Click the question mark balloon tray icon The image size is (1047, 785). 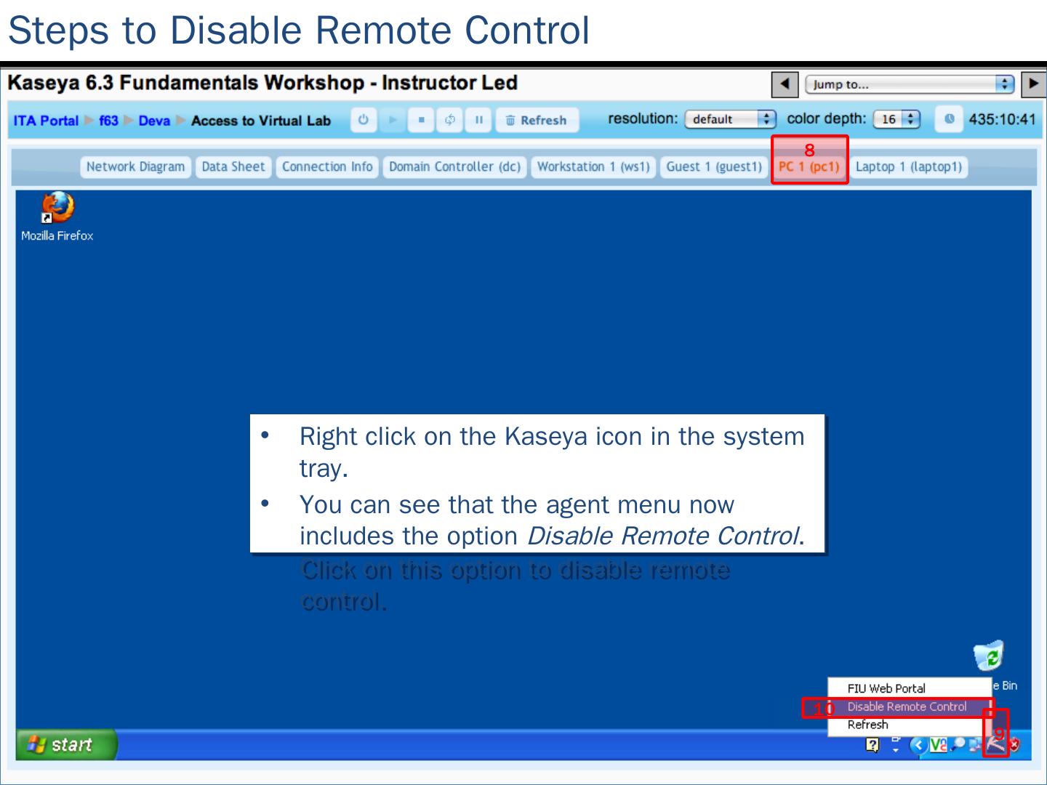click(x=872, y=744)
